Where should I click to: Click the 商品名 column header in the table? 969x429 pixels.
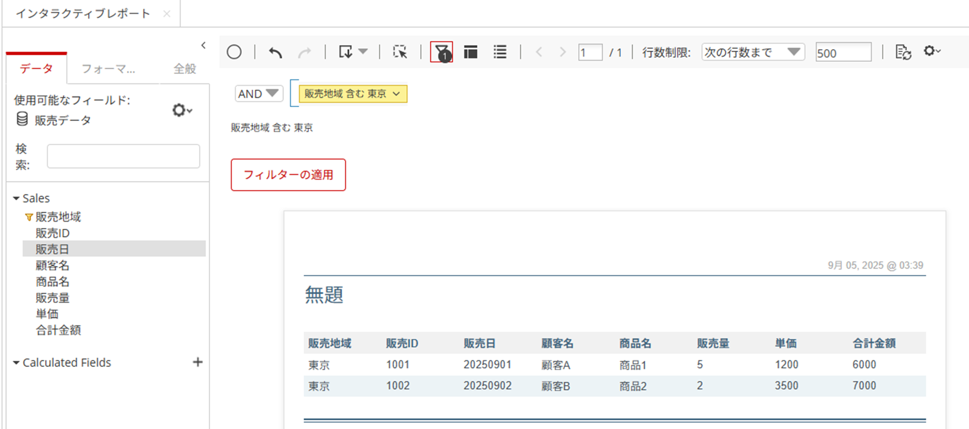pyautogui.click(x=635, y=343)
